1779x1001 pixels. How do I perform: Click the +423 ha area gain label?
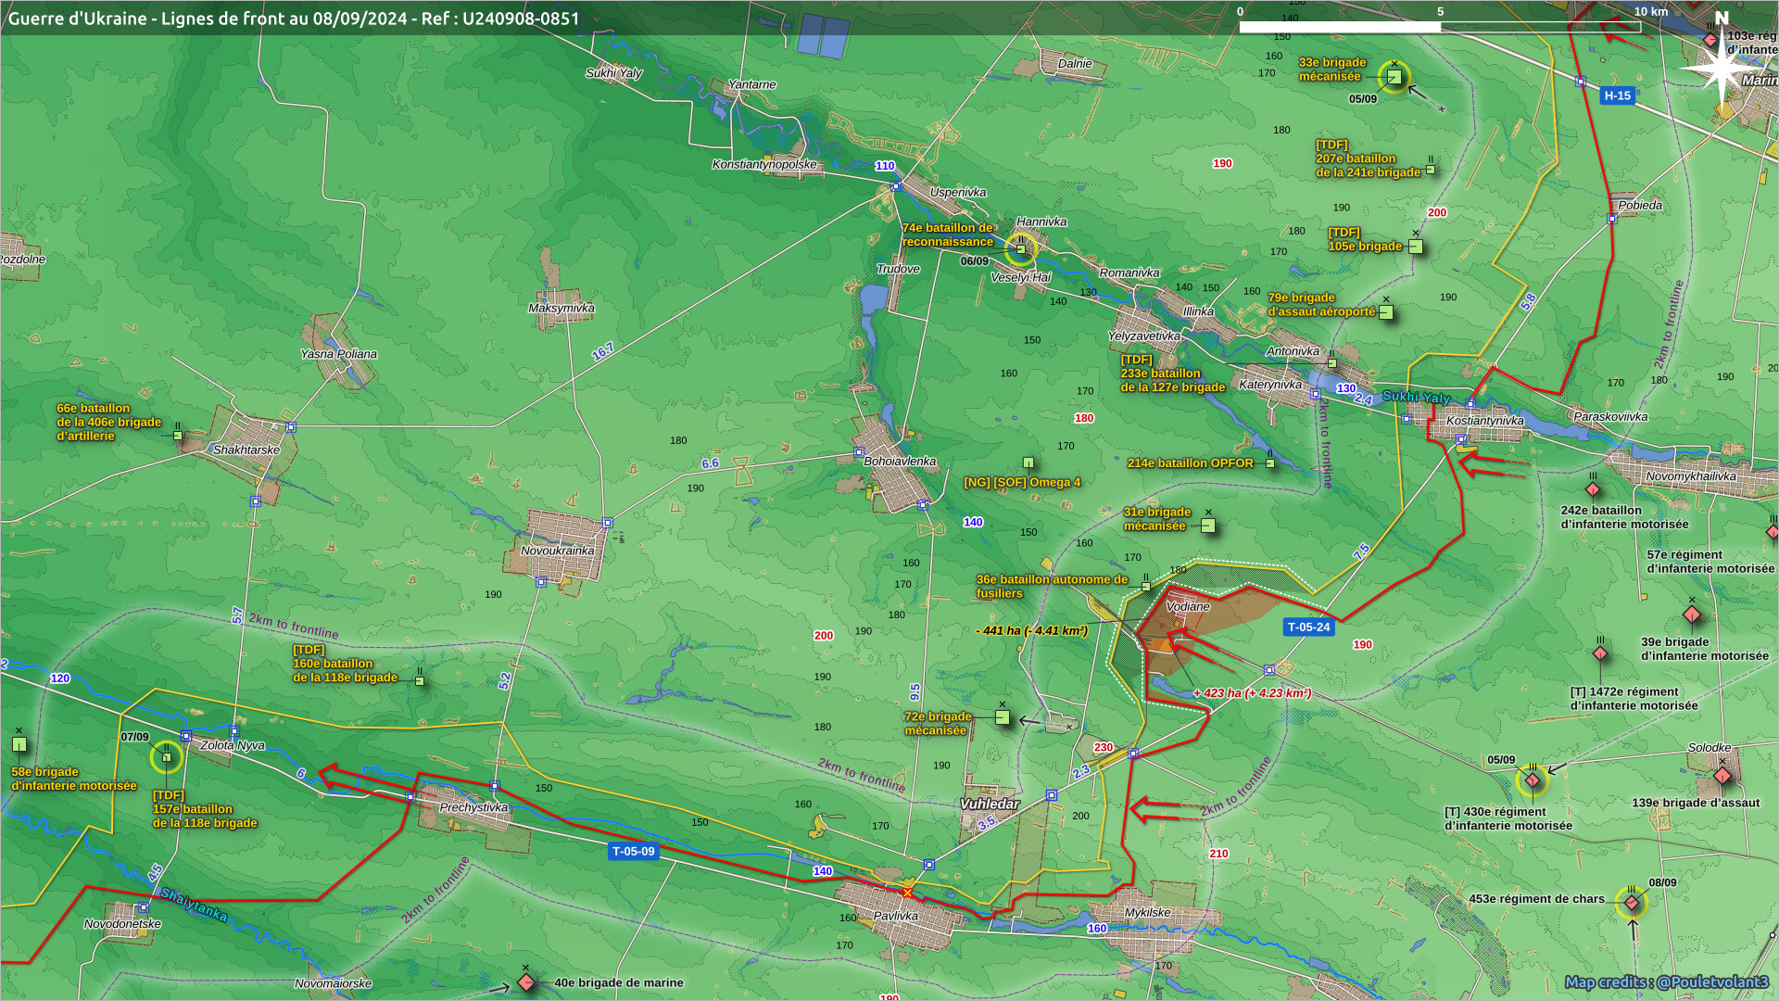[x=1252, y=693]
